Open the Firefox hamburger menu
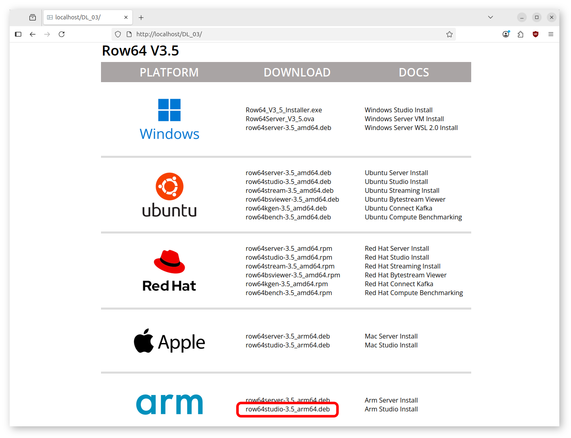Image resolution: width=571 pixels, height=438 pixels. [x=551, y=34]
